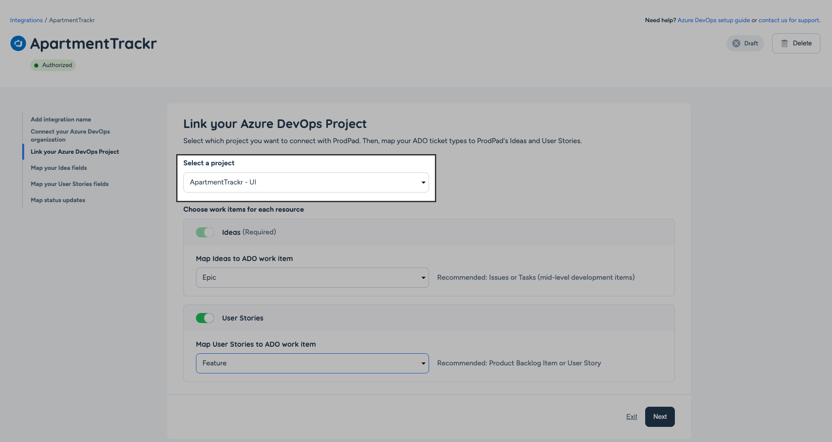
Task: Click Recommended: Product Backlog Item hint text
Action: pos(519,363)
